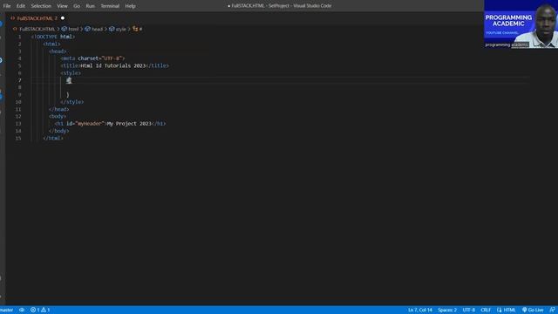Open the style breadcrumb segment
Viewport: 558px width, 314px height.
click(118, 29)
